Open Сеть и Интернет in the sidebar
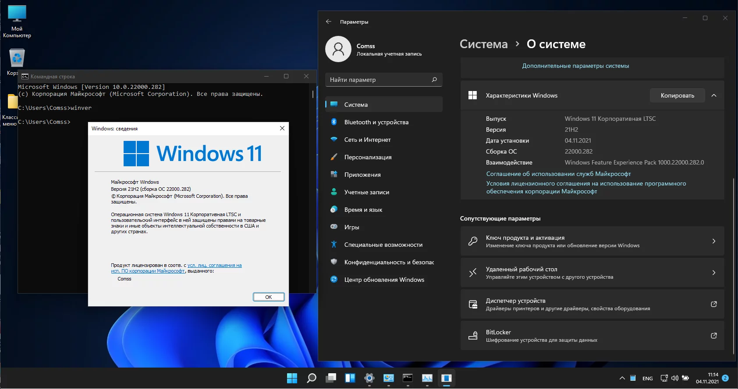 click(367, 140)
